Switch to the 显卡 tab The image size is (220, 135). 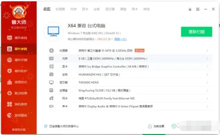click(85, 9)
